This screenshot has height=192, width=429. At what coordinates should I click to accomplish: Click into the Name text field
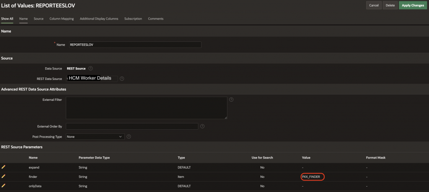[x=135, y=44]
